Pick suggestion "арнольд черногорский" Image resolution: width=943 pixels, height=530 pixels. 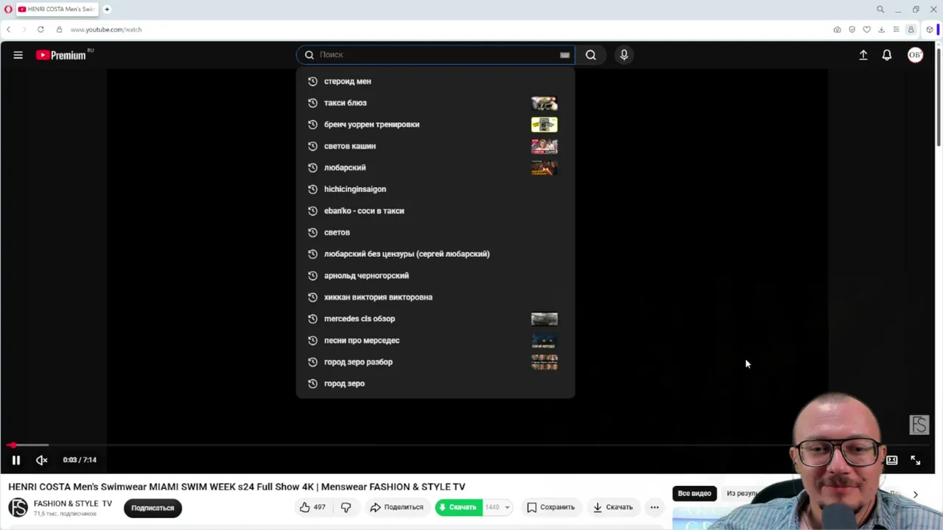click(435, 275)
